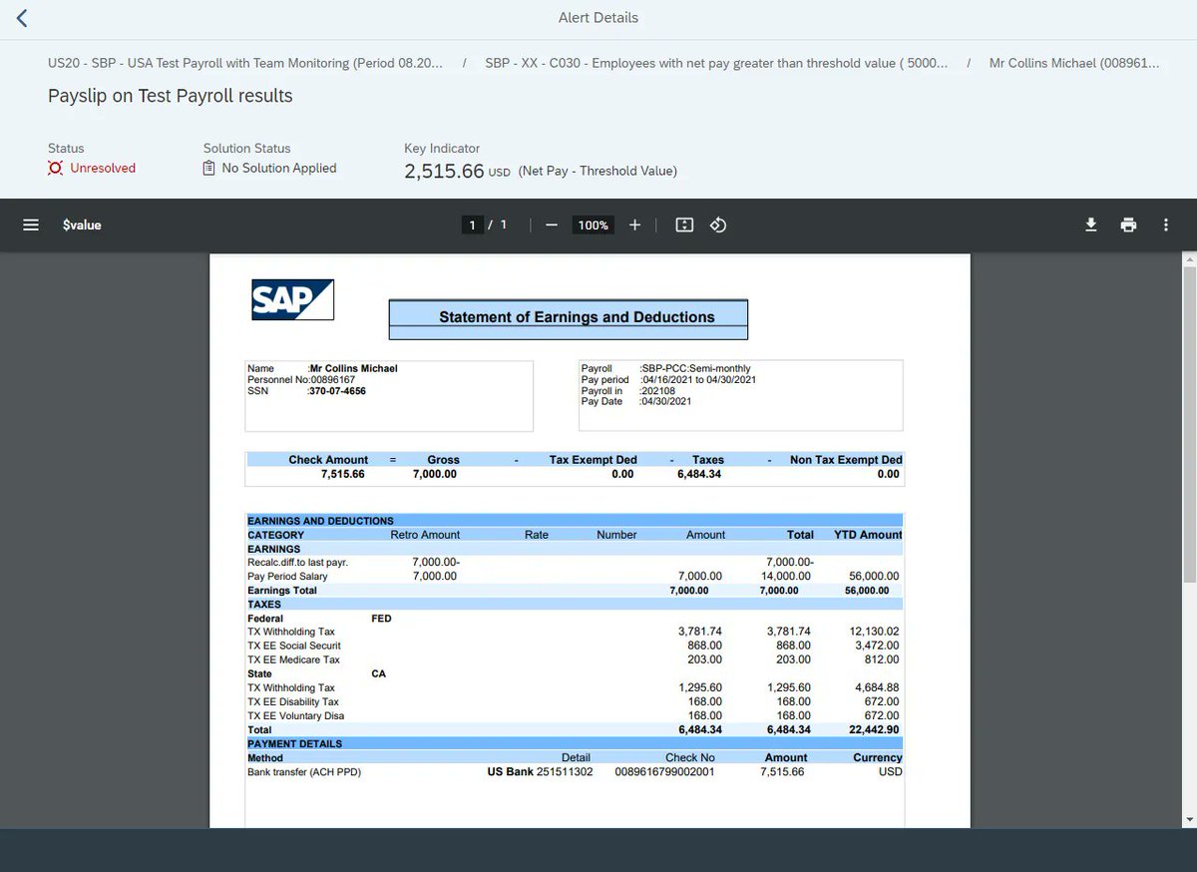The image size is (1197, 872).
Task: Open SBP XX C030 net pay breadcrumb
Action: (717, 63)
